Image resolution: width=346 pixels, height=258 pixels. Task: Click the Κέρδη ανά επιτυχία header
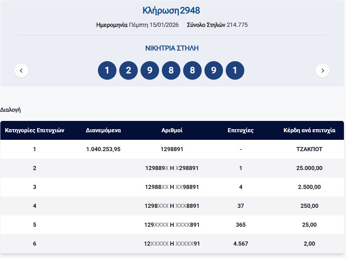click(x=309, y=131)
